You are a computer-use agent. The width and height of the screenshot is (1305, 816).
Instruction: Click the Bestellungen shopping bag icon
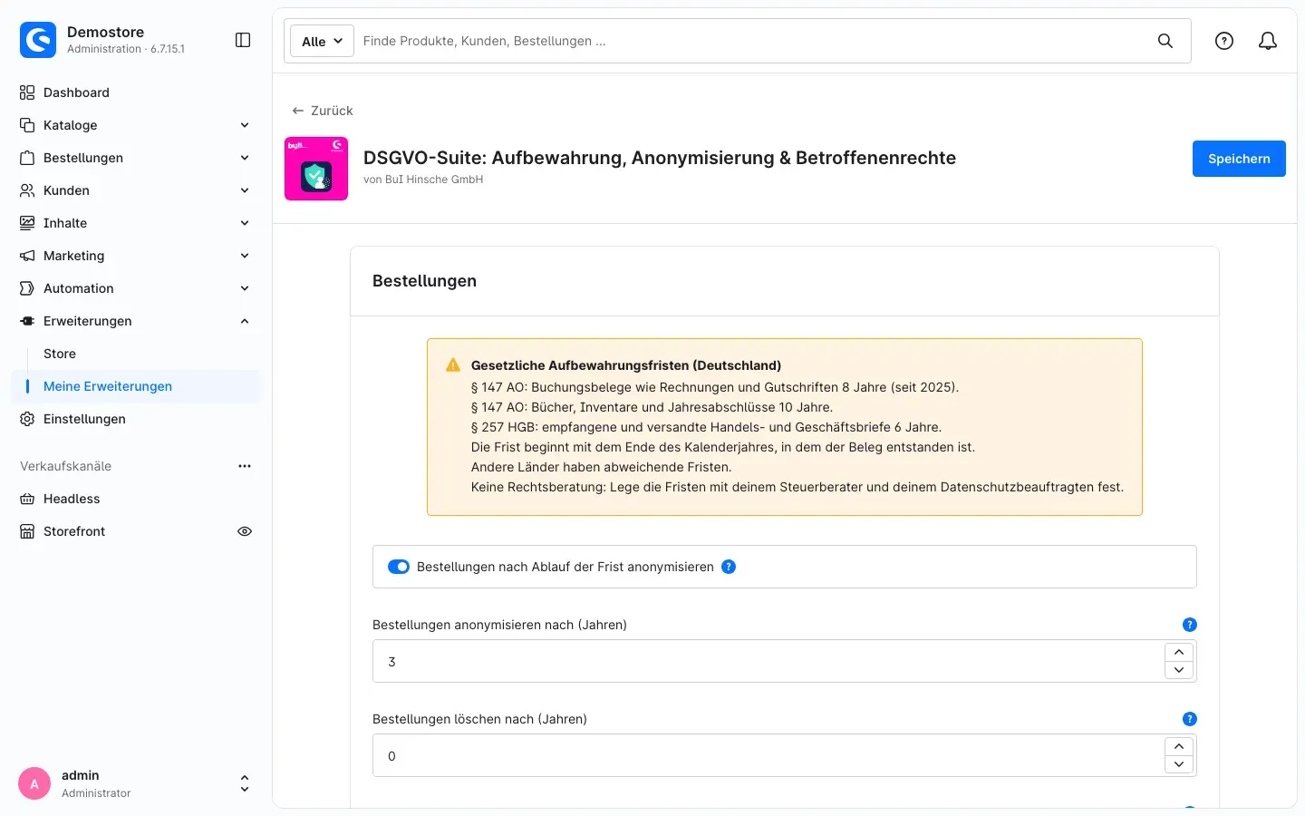pos(27,158)
